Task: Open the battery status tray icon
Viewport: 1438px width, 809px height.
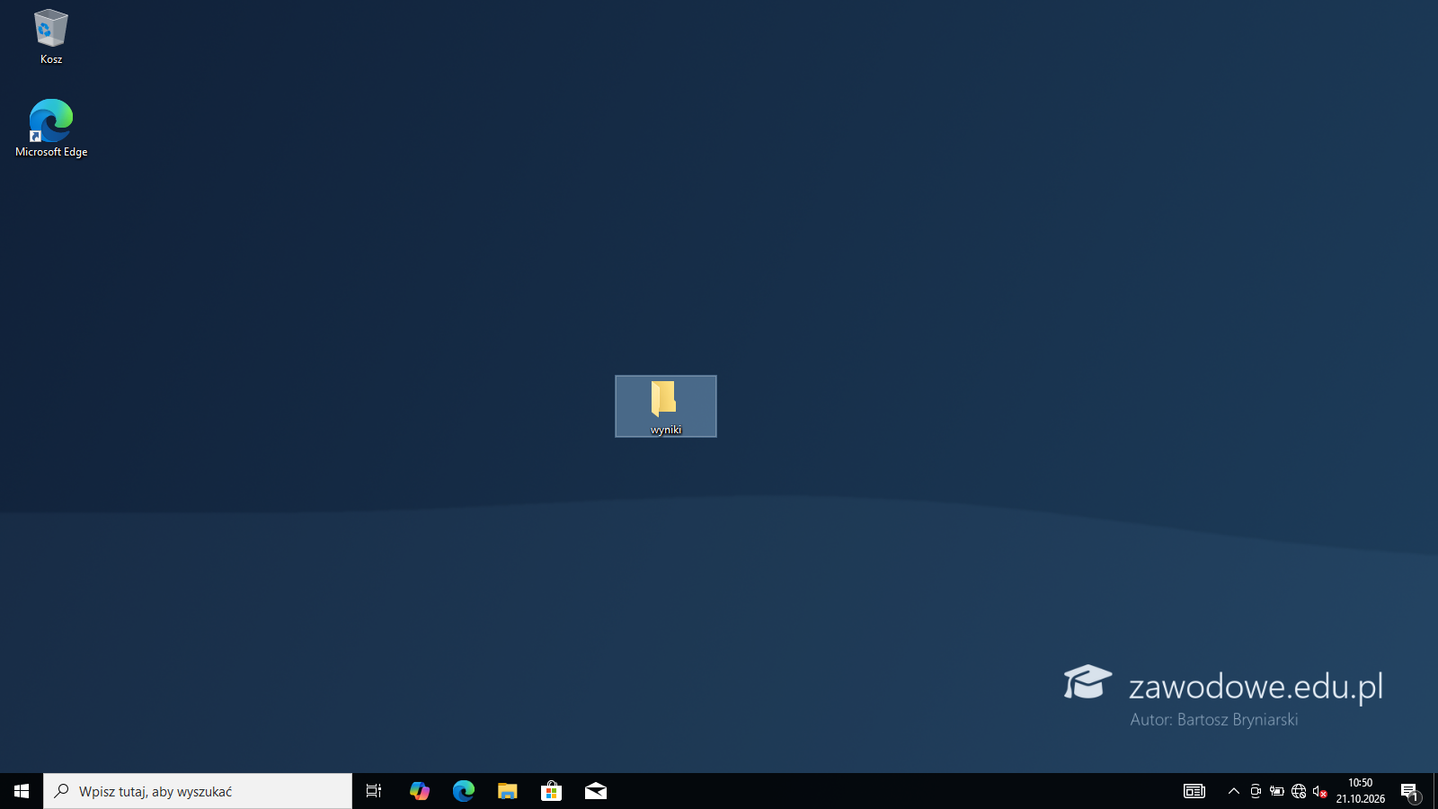Action: coord(1277,791)
